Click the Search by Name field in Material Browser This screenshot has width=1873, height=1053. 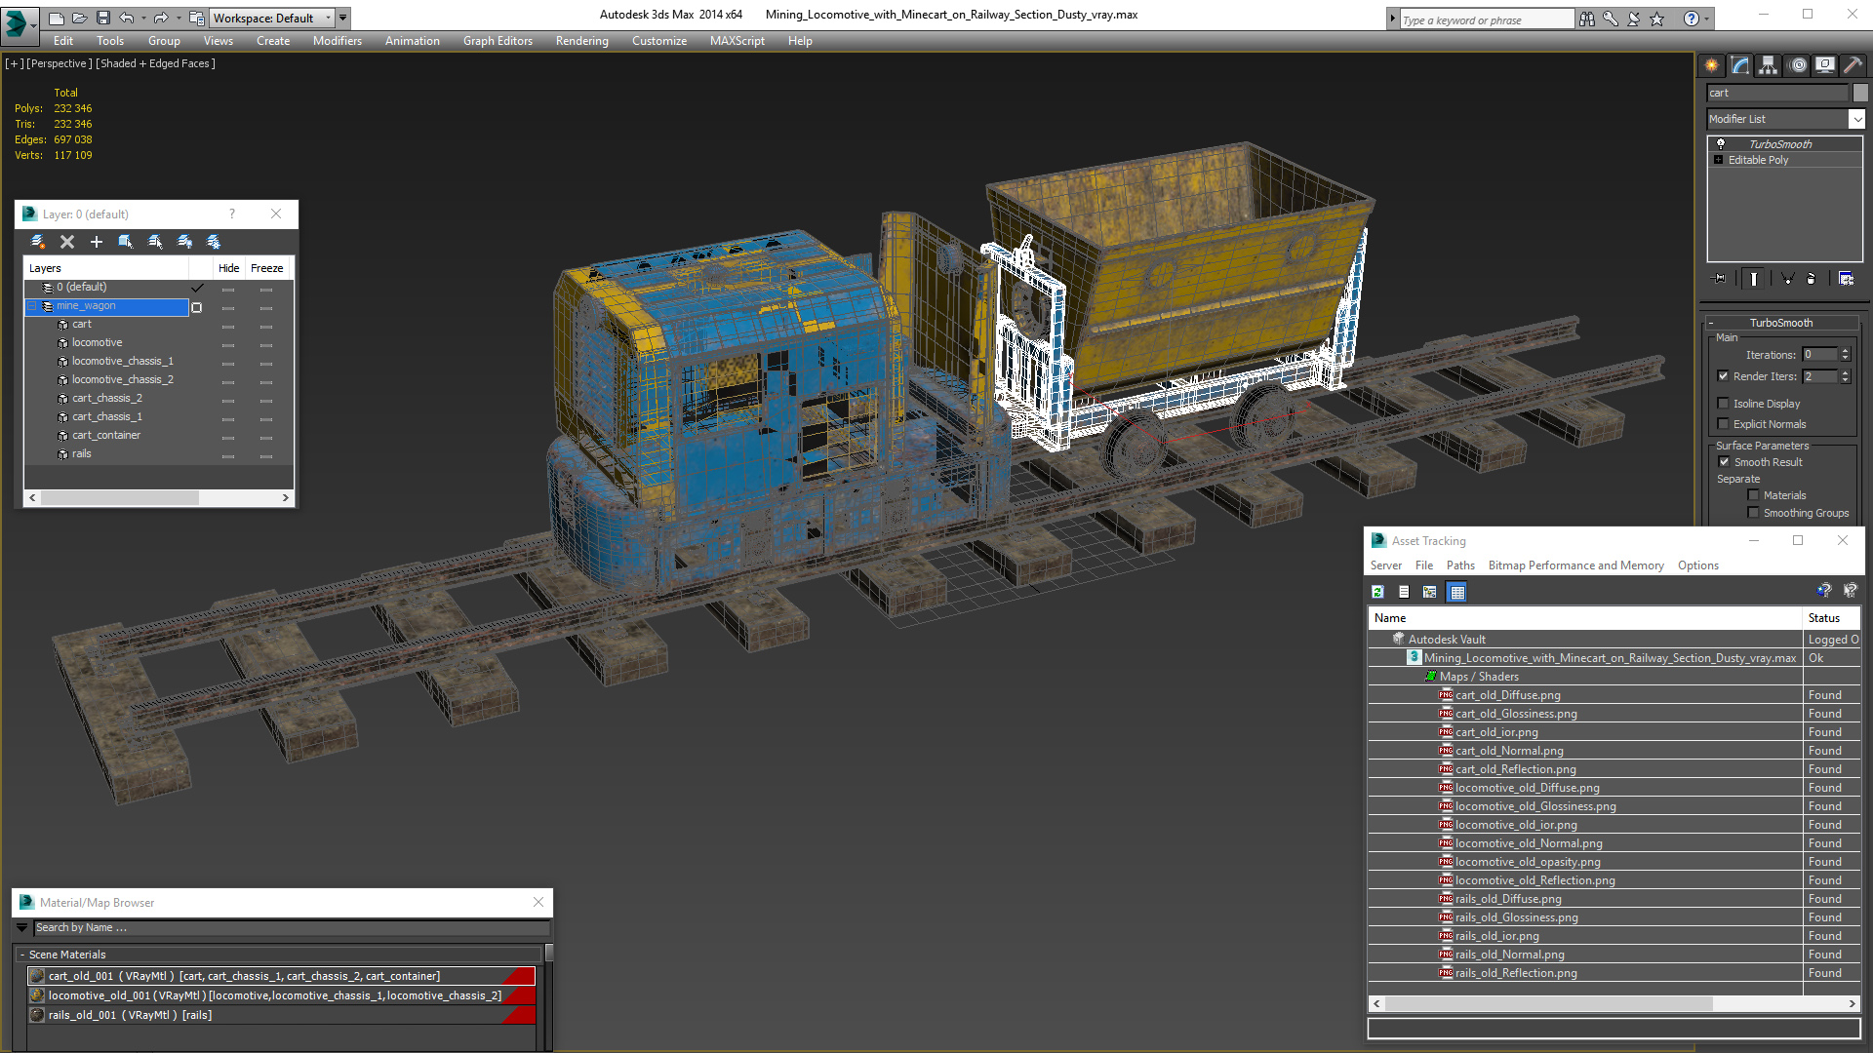click(291, 927)
